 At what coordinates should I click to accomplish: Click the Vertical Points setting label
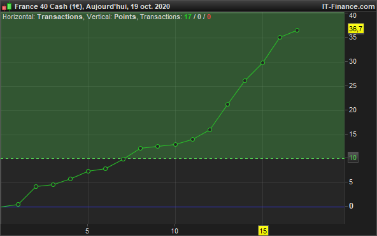[x=111, y=17]
